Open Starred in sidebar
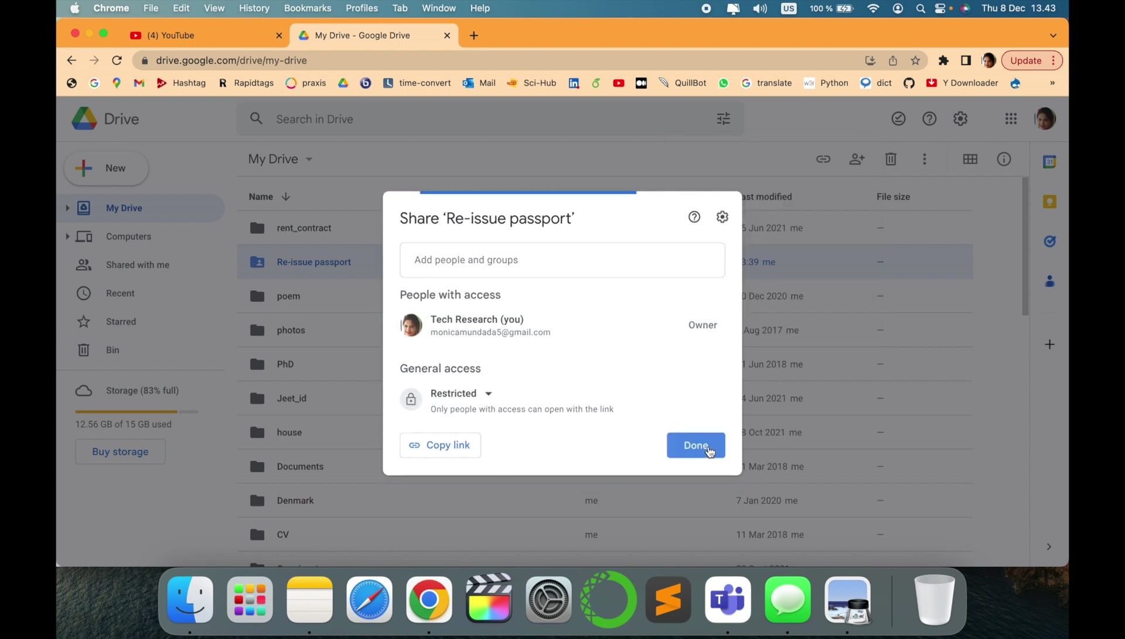Image resolution: width=1125 pixels, height=639 pixels. [x=121, y=321]
